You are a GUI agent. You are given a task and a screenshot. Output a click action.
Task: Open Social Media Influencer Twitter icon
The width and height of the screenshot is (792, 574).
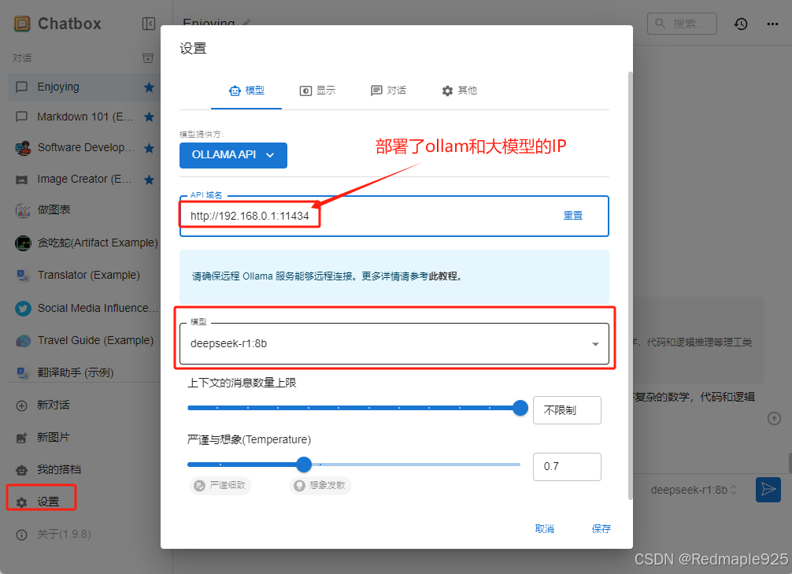click(x=23, y=308)
